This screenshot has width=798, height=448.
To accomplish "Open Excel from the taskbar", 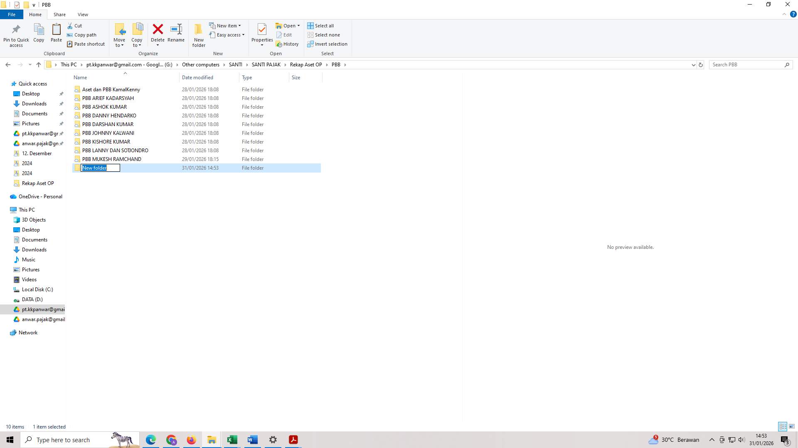I will 232,440.
